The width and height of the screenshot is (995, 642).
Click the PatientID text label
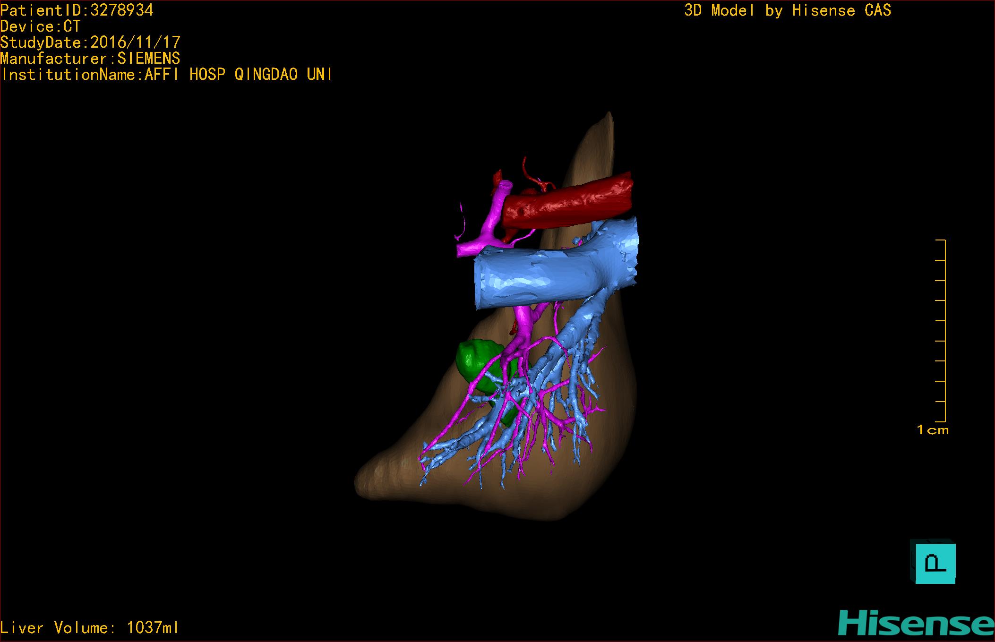click(x=77, y=10)
